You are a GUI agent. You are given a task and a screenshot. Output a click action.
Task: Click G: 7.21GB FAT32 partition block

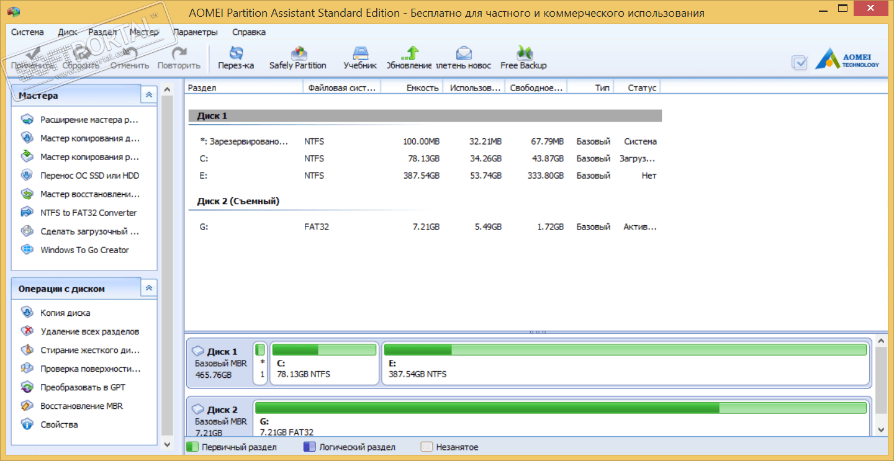[561, 419]
